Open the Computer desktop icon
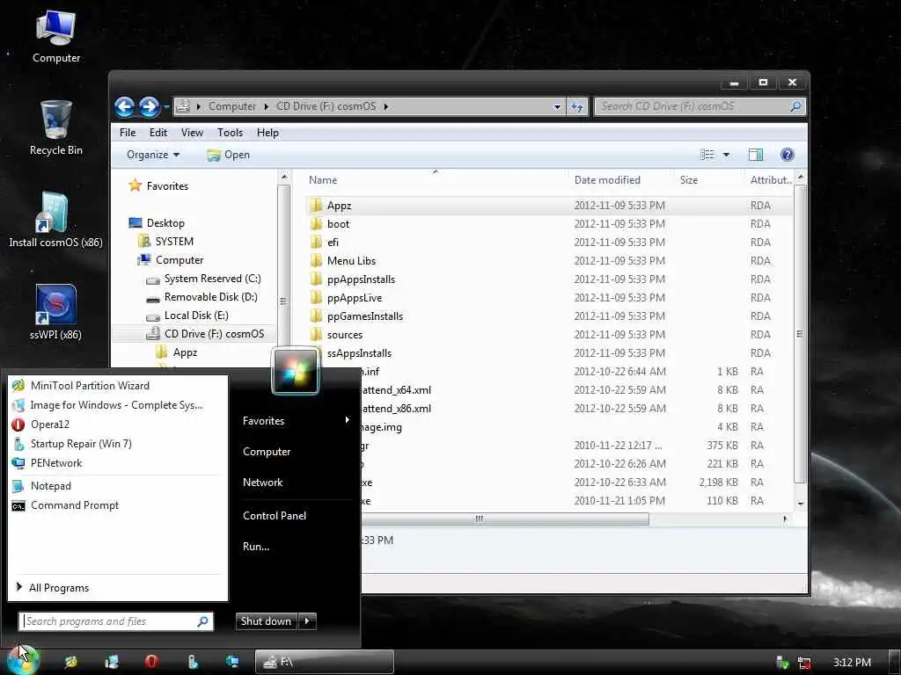901x675 pixels. pos(55,36)
